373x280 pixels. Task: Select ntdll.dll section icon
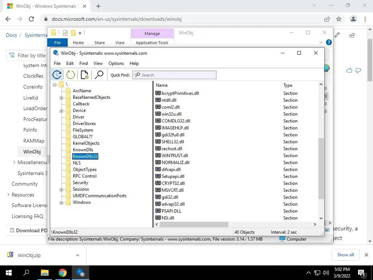click(x=158, y=100)
